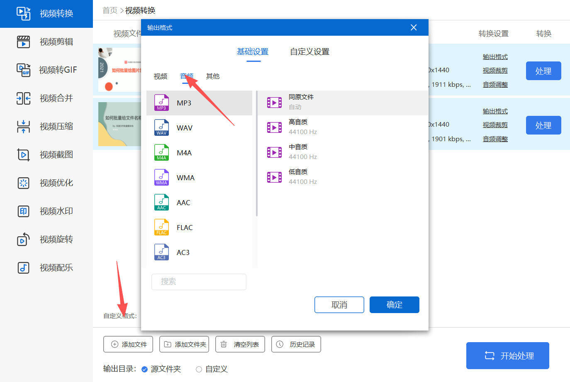Click the second video thumbnail
Viewport: 570px width, 382px height.
120,124
